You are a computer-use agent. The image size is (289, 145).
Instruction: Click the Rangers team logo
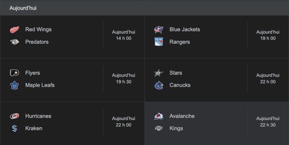point(159,42)
